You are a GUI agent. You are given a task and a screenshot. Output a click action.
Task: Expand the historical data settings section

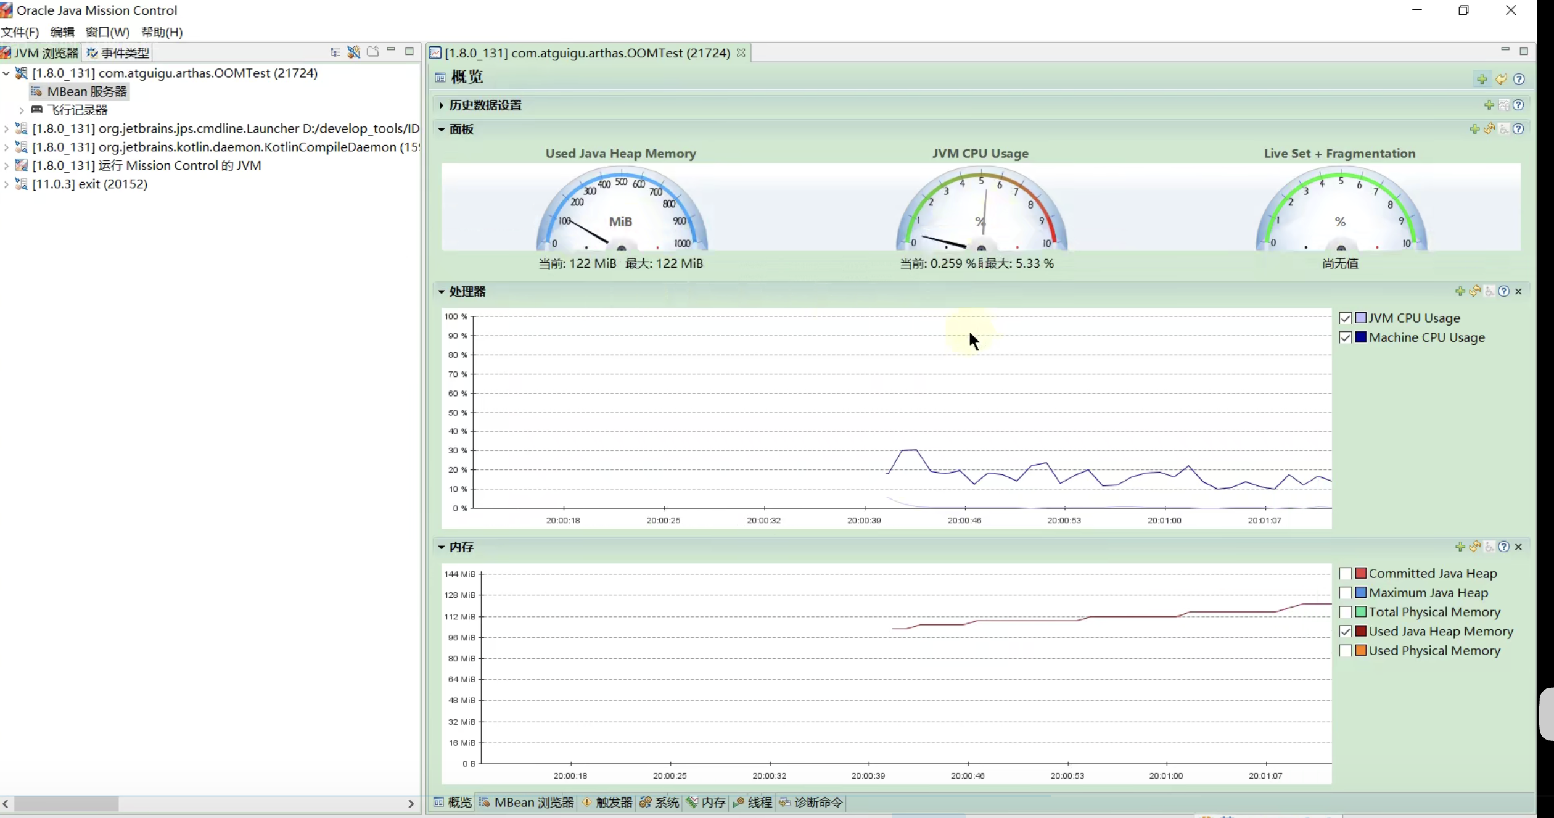442,105
